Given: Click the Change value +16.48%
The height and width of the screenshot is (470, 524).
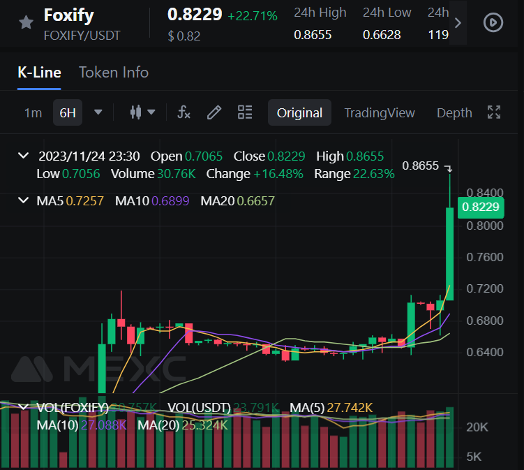Looking at the screenshot, I should tap(278, 174).
